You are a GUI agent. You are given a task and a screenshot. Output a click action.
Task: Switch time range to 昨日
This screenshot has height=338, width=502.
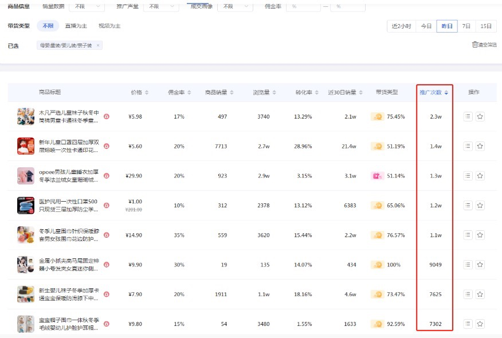(447, 26)
